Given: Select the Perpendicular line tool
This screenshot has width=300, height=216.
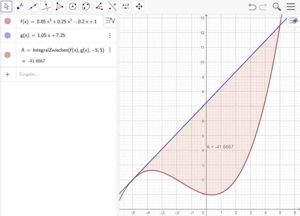Looking at the screenshot, I should [x=46, y=6].
